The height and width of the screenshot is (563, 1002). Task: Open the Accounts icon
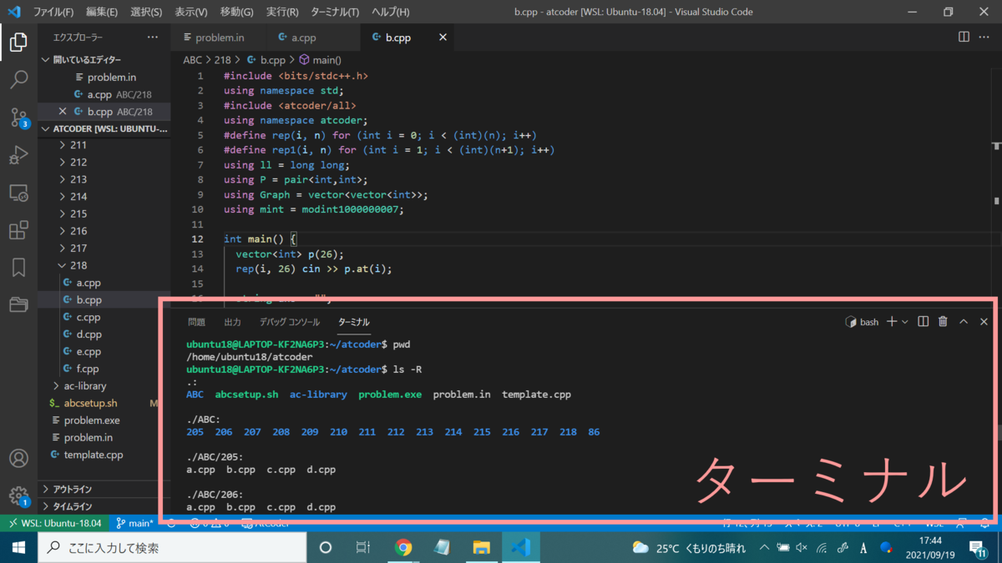(x=18, y=458)
